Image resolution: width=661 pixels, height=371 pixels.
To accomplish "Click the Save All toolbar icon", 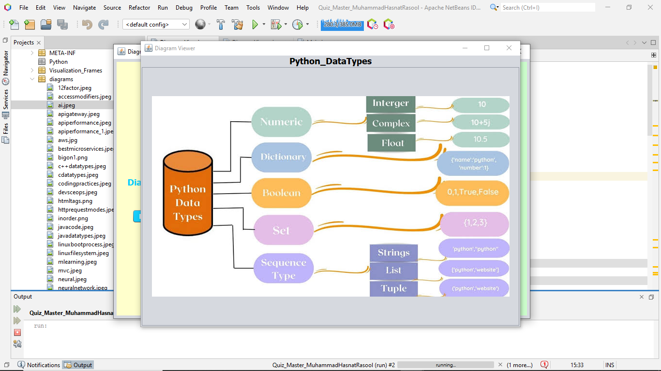I will pyautogui.click(x=62, y=25).
